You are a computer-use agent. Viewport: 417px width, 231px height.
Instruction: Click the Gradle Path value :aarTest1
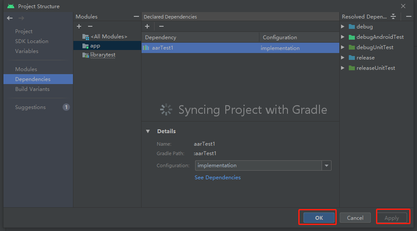(205, 153)
